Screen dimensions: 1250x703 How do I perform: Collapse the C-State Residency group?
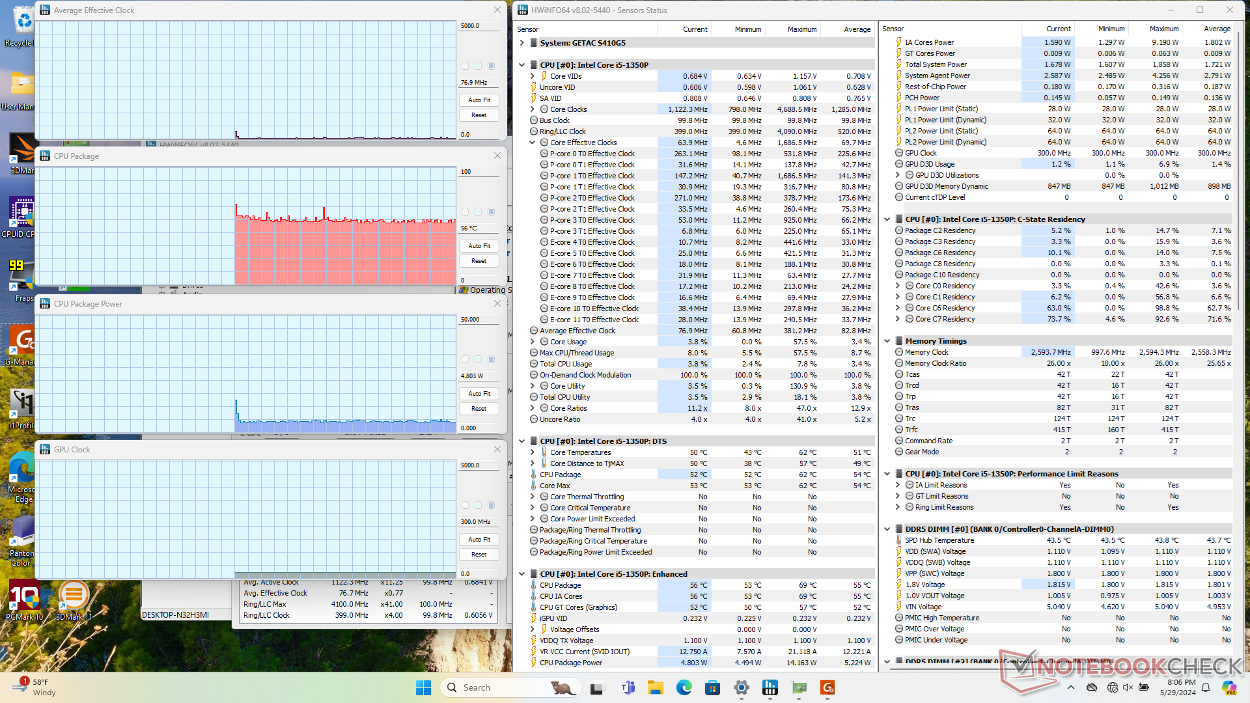(x=887, y=219)
